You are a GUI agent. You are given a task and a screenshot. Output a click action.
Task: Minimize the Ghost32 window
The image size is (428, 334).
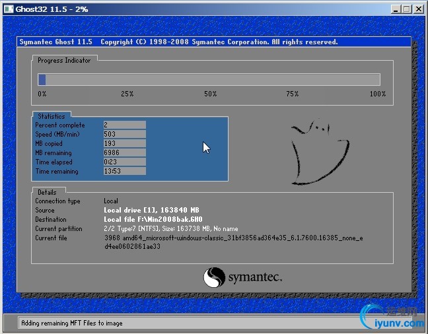(395, 9)
